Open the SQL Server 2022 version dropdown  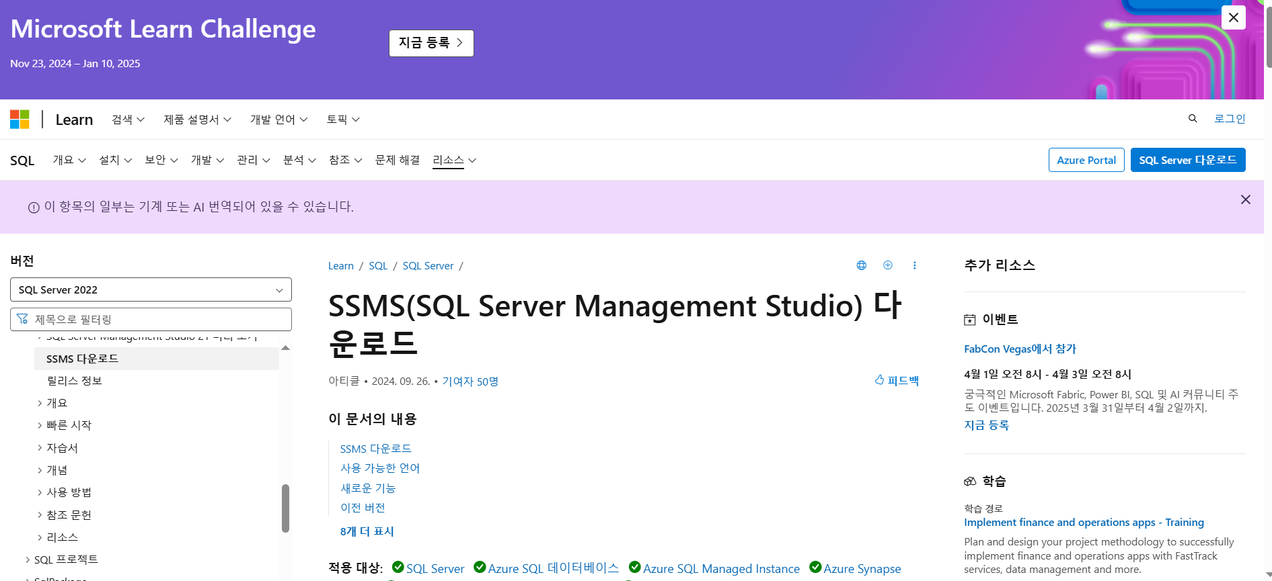tap(151, 289)
